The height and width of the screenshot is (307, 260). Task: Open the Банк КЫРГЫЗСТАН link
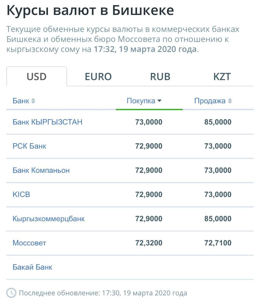pos(47,122)
